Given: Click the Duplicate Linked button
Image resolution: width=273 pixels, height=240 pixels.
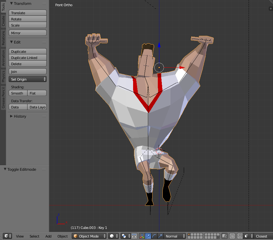Looking at the screenshot, I should [x=27, y=58].
